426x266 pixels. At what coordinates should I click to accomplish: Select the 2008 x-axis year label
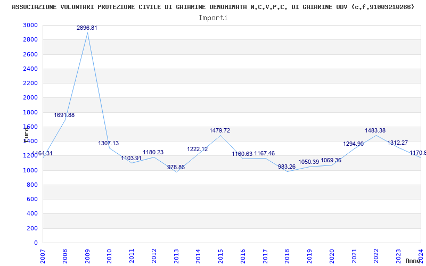(x=65, y=256)
